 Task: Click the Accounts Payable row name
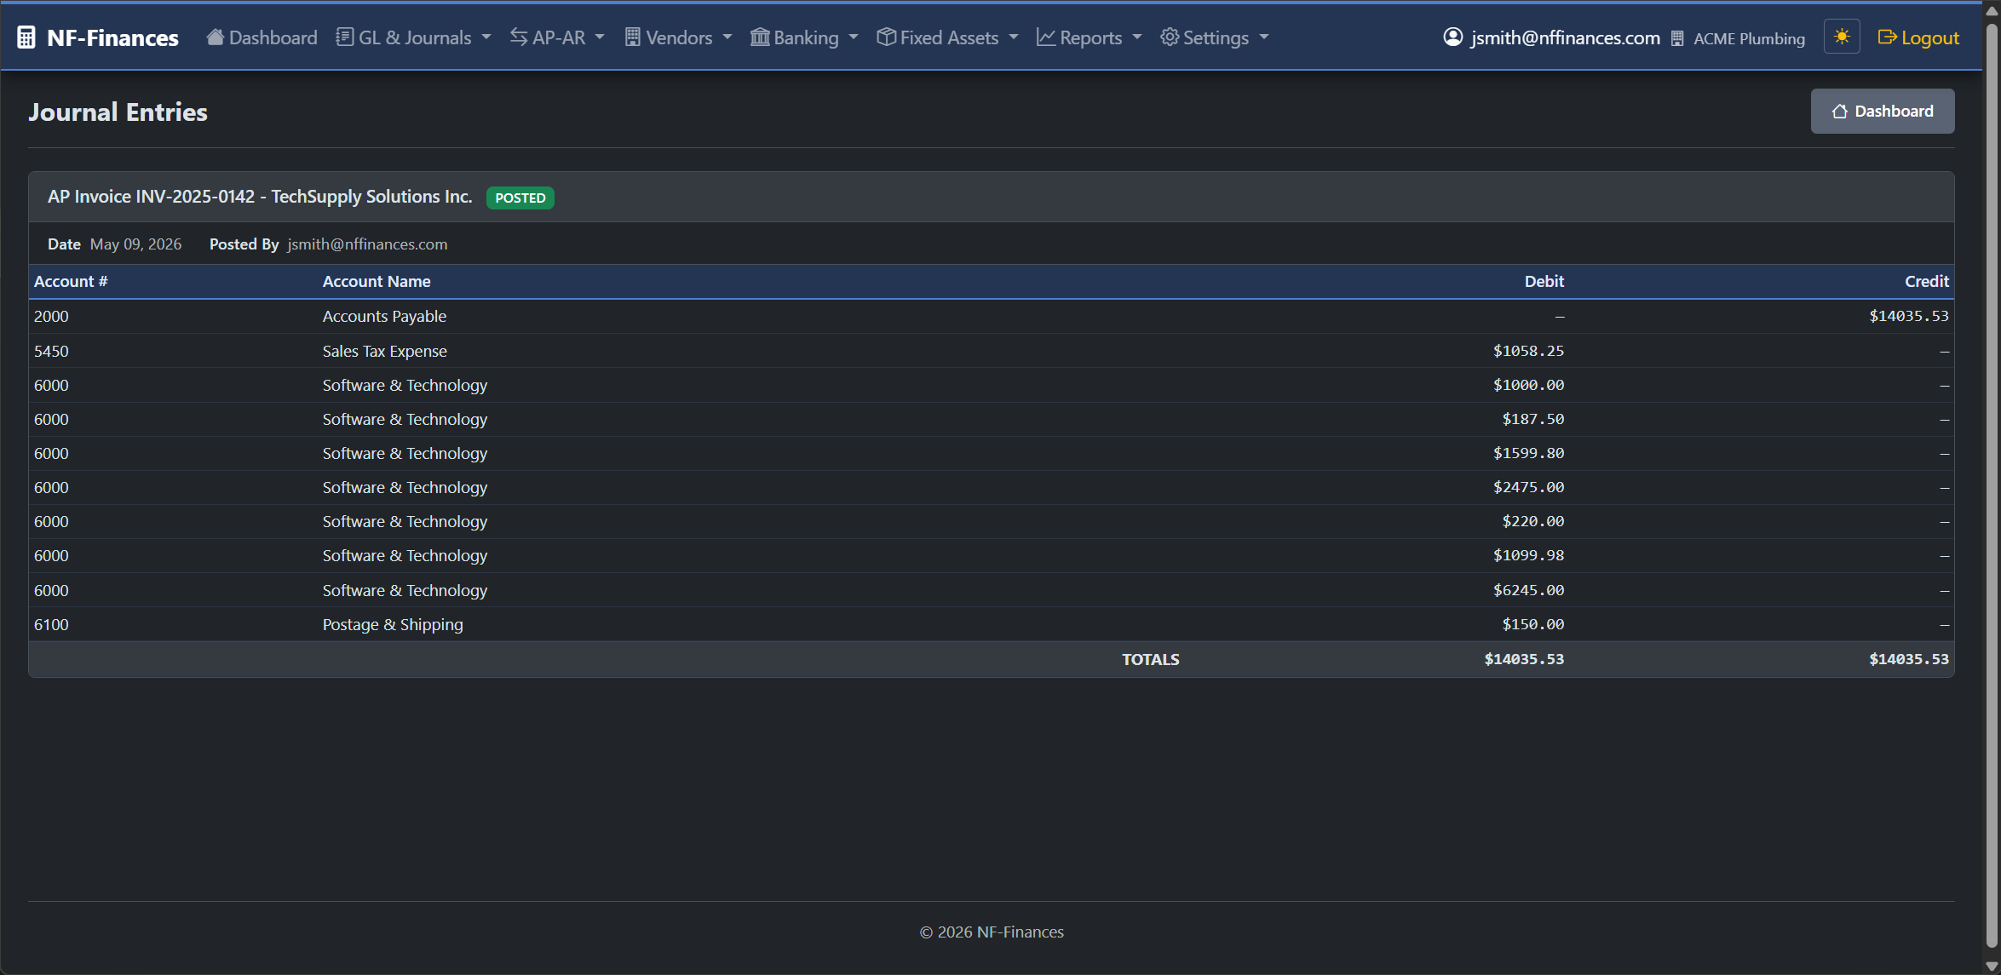click(384, 316)
